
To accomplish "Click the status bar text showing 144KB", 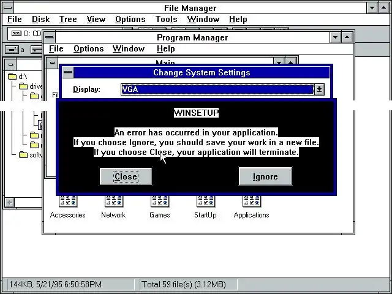I will pos(56,284).
